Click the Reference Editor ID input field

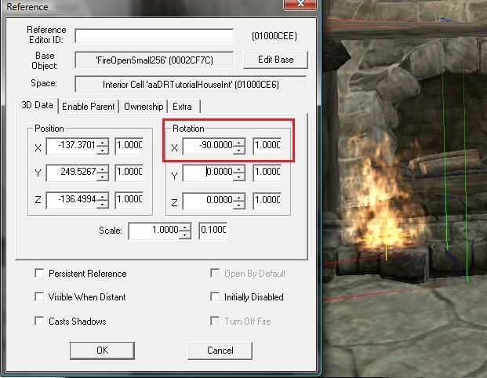tap(154, 36)
